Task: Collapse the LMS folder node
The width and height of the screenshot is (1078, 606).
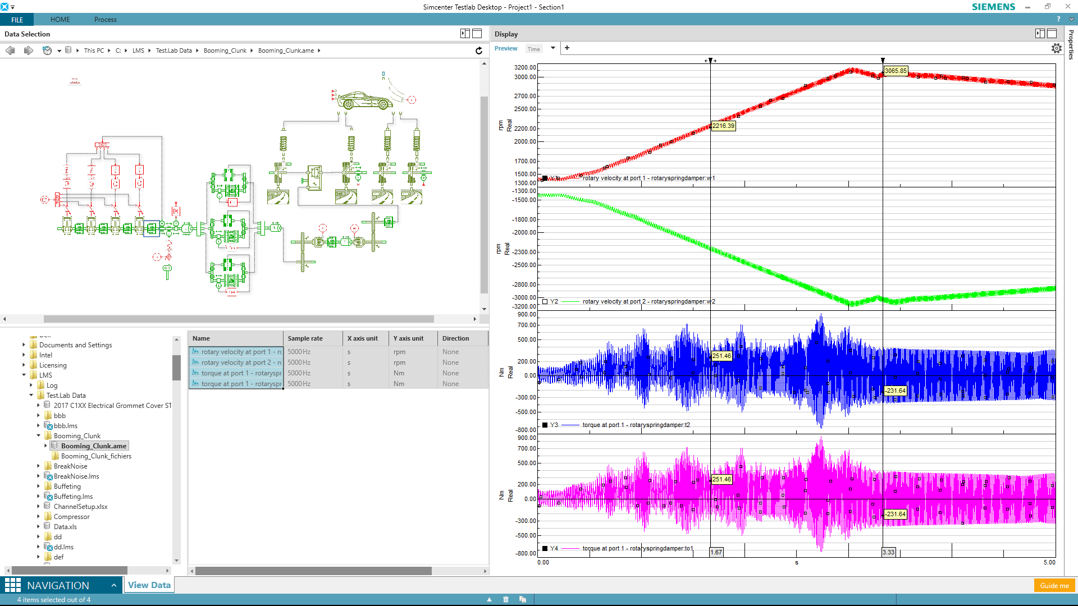Action: [x=24, y=375]
